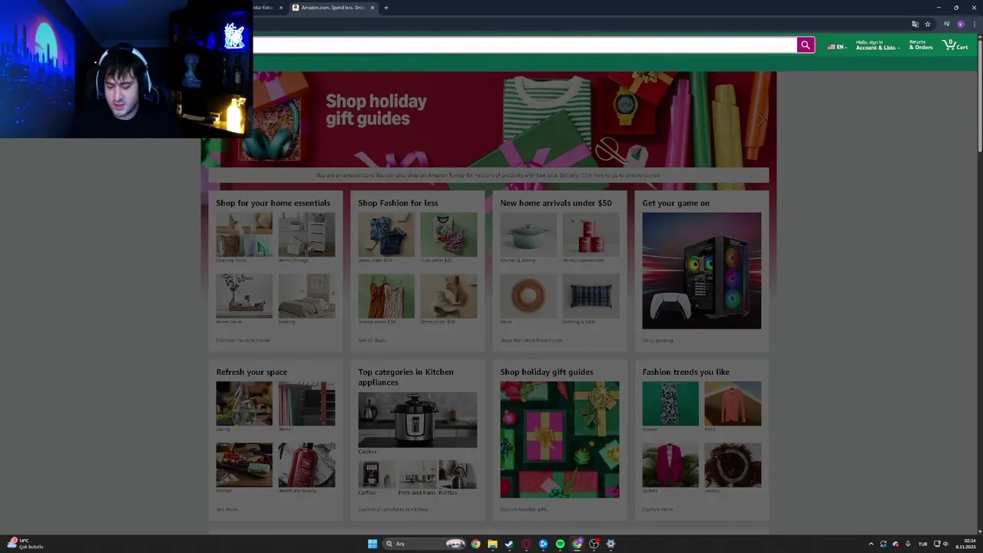
Task: Open Shoes under $50 thumbnail
Action: 448,296
